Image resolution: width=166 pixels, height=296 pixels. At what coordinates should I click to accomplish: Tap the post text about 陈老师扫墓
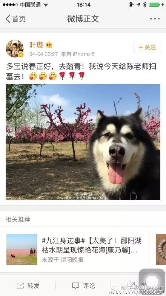pyautogui.click(x=81, y=71)
